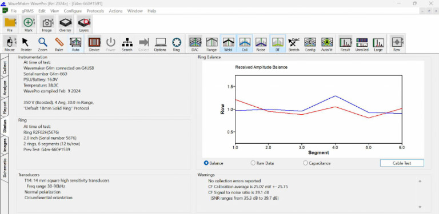
Task: Run the AutoFit tool
Action: (x=327, y=44)
